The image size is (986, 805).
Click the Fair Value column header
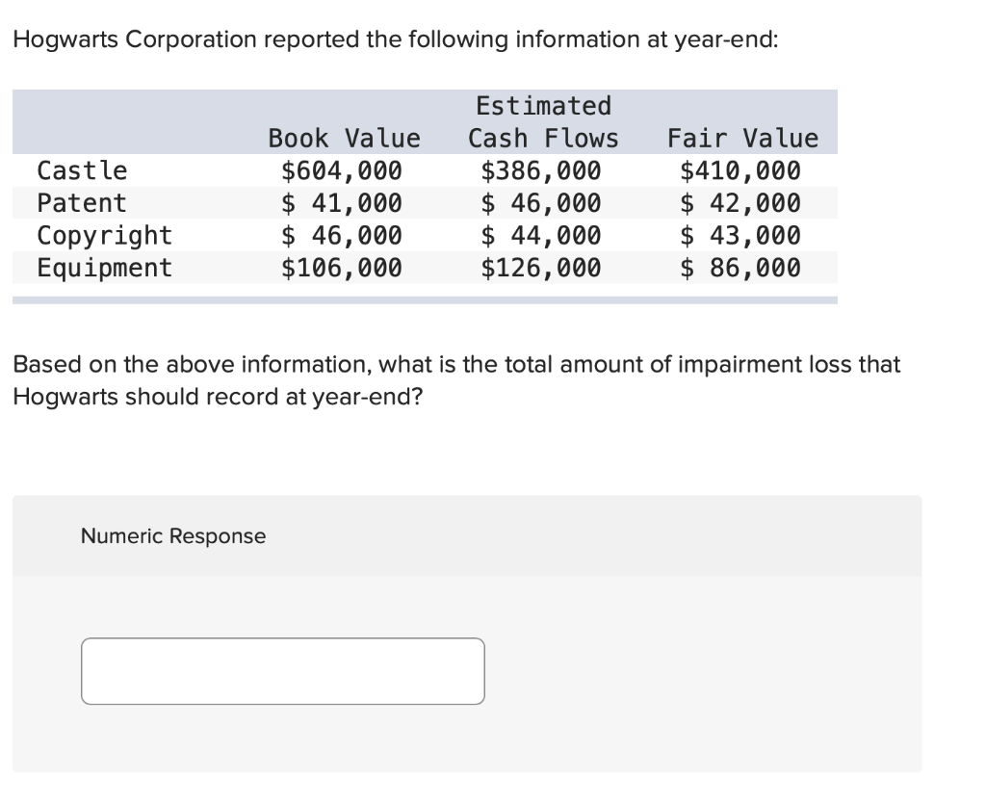tap(742, 138)
